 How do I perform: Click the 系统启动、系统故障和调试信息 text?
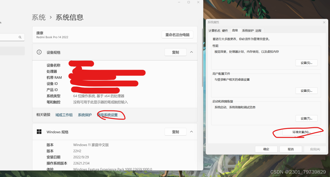pyautogui.click(x=235, y=107)
